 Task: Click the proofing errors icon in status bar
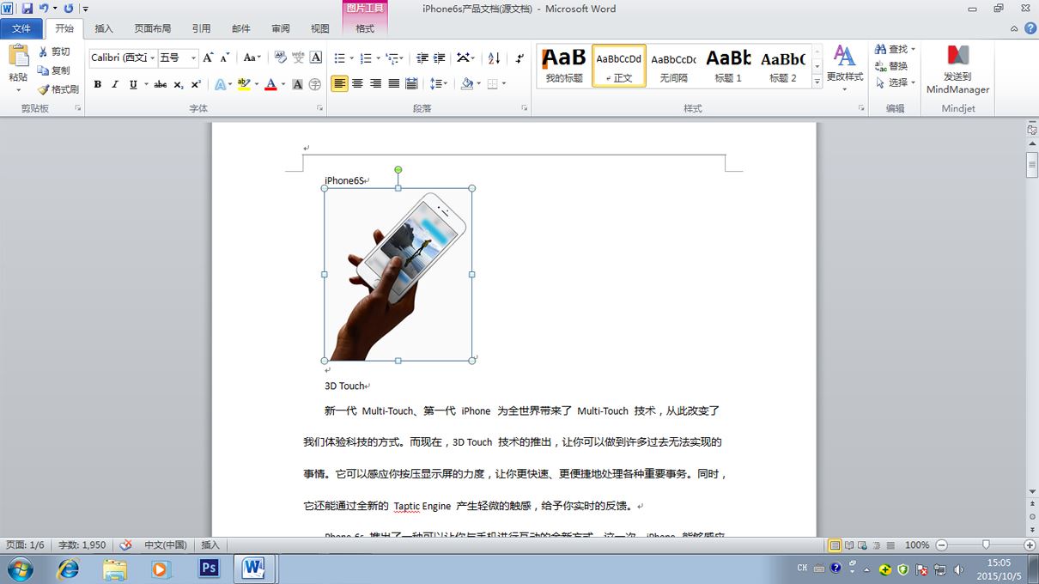(125, 544)
